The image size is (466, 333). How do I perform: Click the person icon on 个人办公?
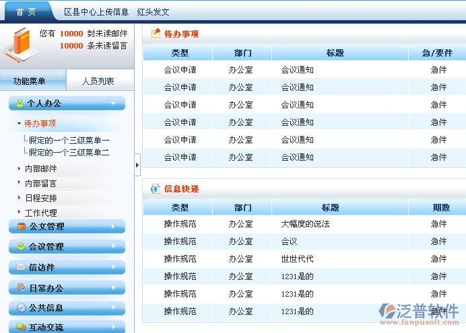coord(20,104)
